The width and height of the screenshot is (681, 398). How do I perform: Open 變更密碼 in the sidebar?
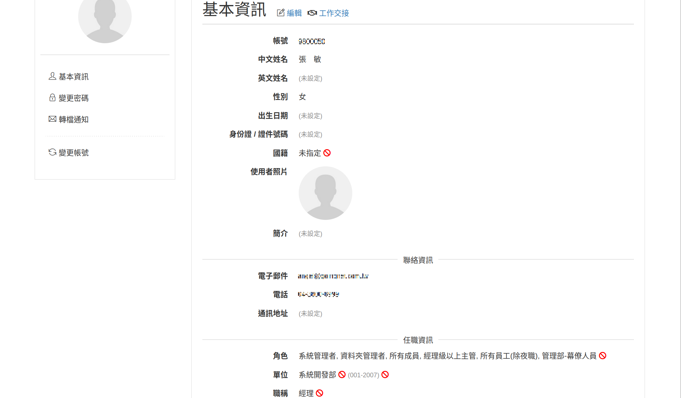tap(74, 98)
